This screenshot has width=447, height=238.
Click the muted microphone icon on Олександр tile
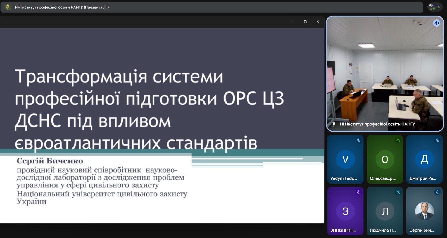coord(398,140)
